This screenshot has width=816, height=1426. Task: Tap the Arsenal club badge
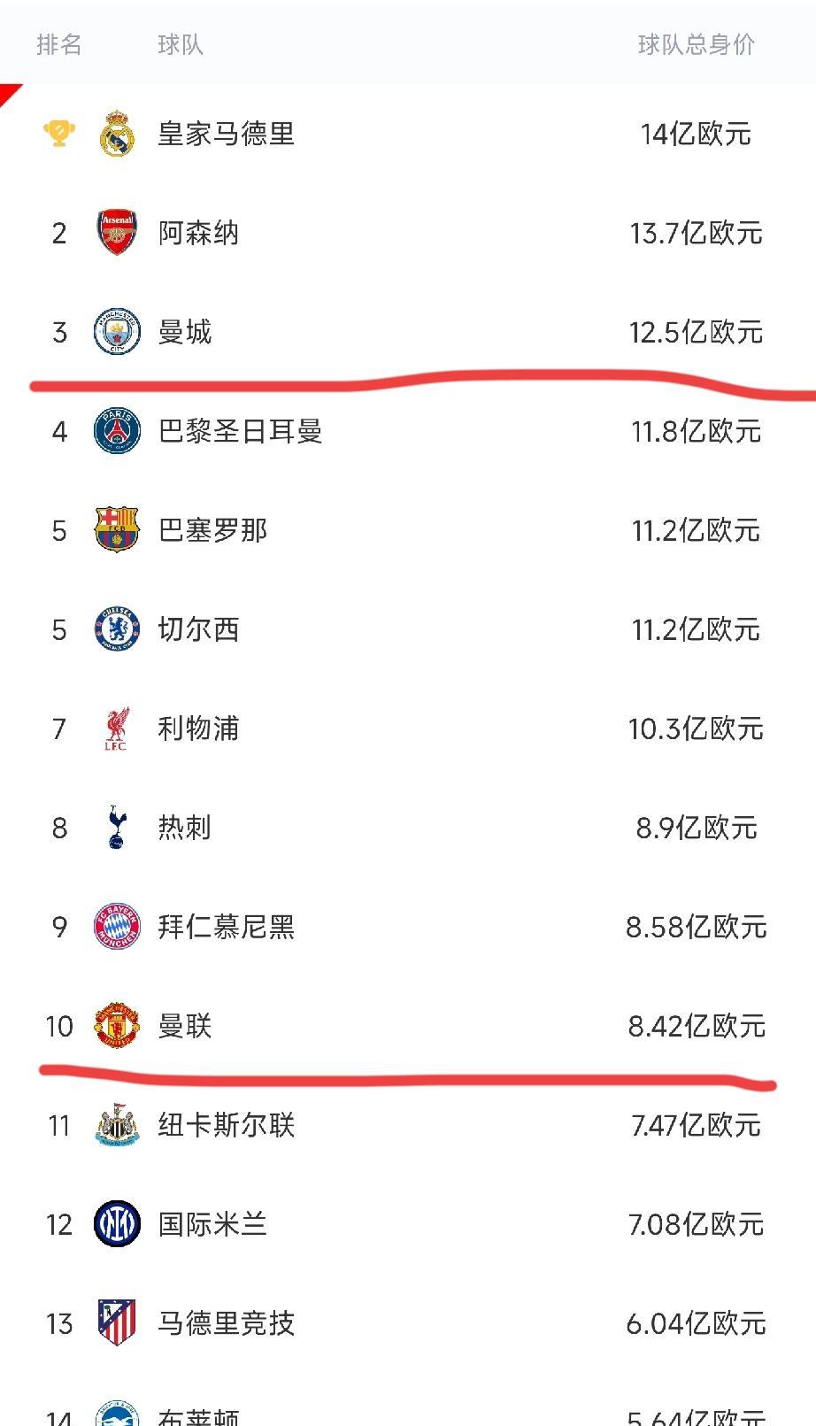[x=117, y=234]
